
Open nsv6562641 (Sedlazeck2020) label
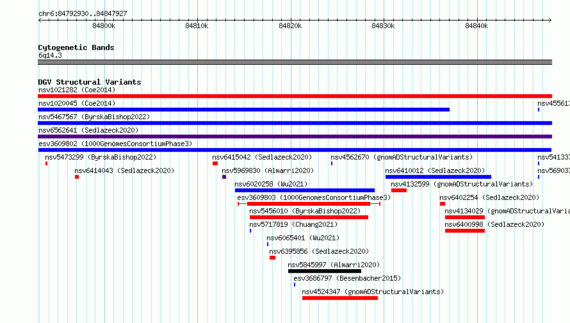[x=88, y=130]
